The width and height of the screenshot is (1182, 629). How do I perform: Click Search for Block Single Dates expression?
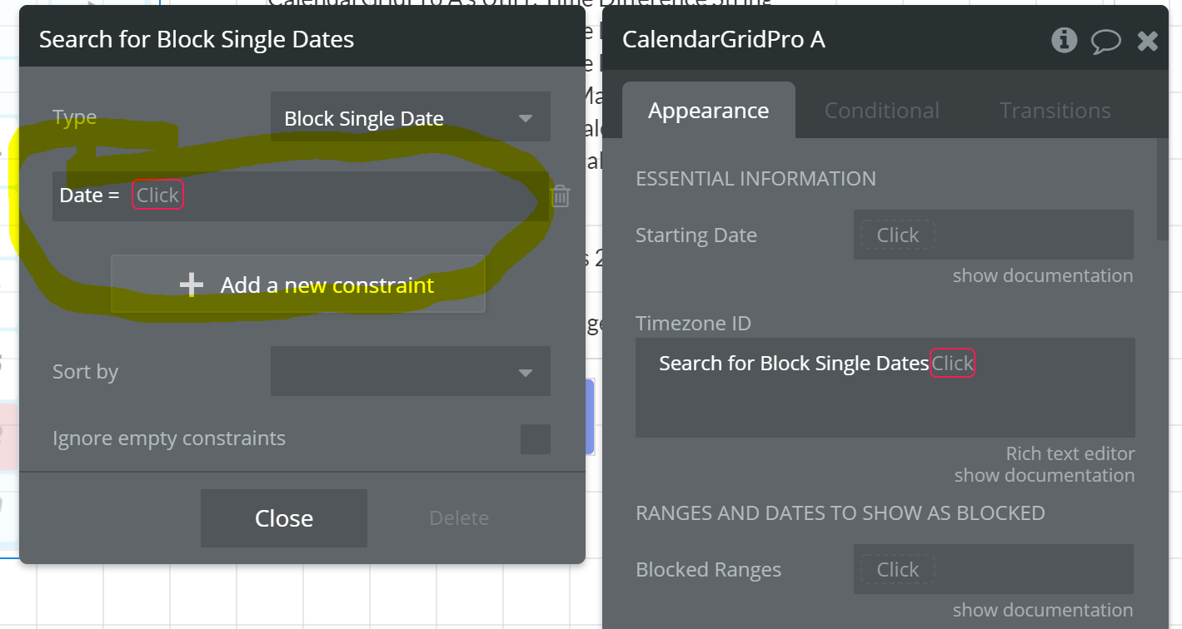pos(793,364)
